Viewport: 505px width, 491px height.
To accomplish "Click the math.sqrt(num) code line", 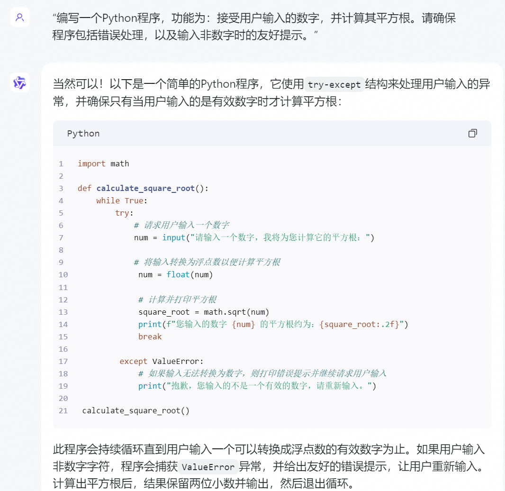I will point(204,312).
